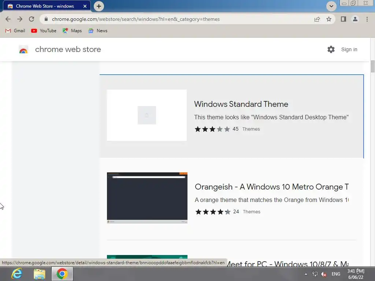
Task: Click the 45 ratings count
Action: [235, 129]
